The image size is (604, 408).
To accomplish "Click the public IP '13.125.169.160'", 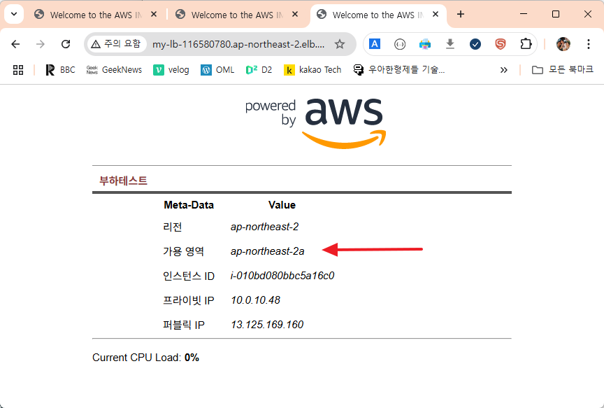I will (267, 325).
